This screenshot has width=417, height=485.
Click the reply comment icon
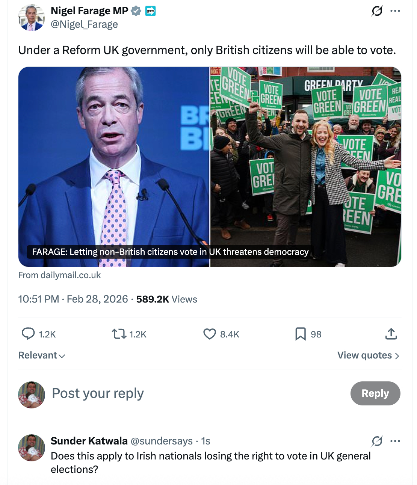pyautogui.click(x=28, y=334)
